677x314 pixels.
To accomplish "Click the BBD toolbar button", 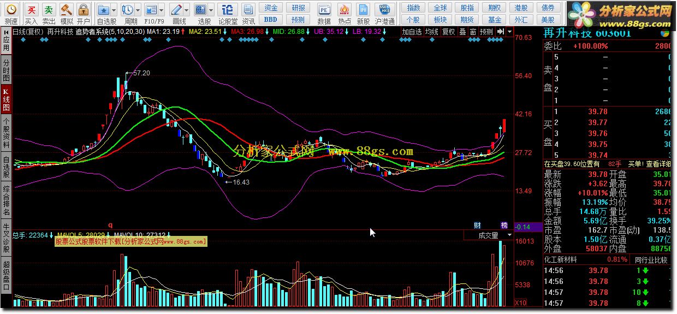I will click(x=271, y=20).
